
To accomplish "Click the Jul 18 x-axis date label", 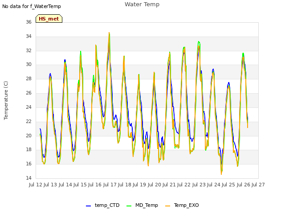I will 125,185.
